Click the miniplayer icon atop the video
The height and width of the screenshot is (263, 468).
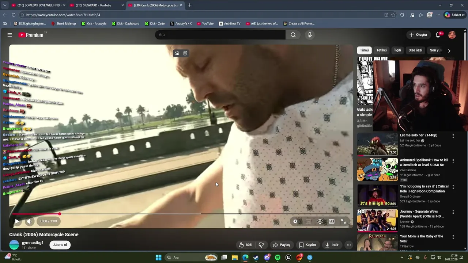tap(177, 53)
